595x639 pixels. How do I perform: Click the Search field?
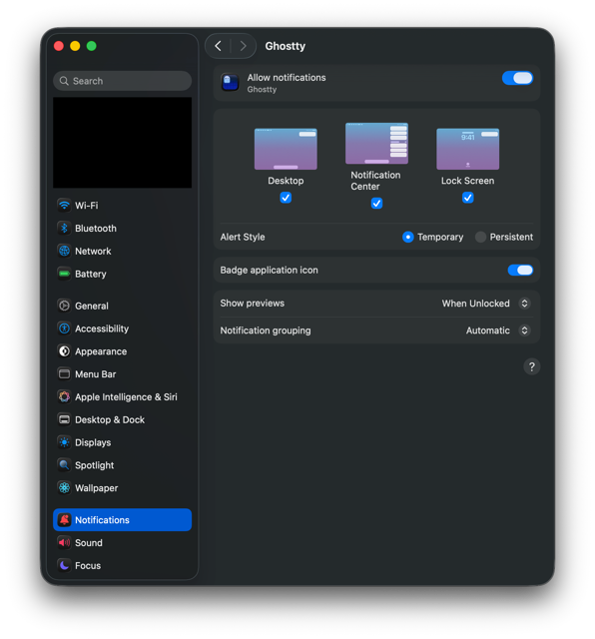pos(122,81)
